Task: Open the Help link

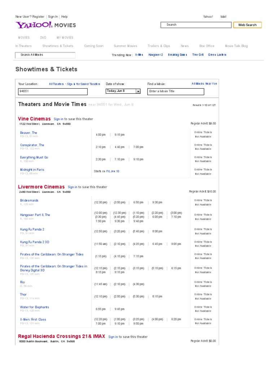Action: click(x=64, y=17)
